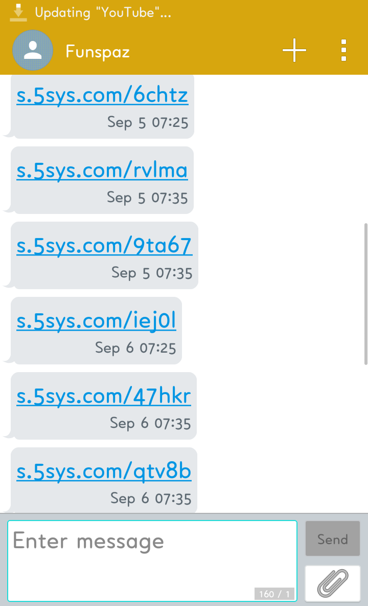Tap the YouTube update download icon
Image resolution: width=368 pixels, height=606 pixels.
tap(18, 12)
